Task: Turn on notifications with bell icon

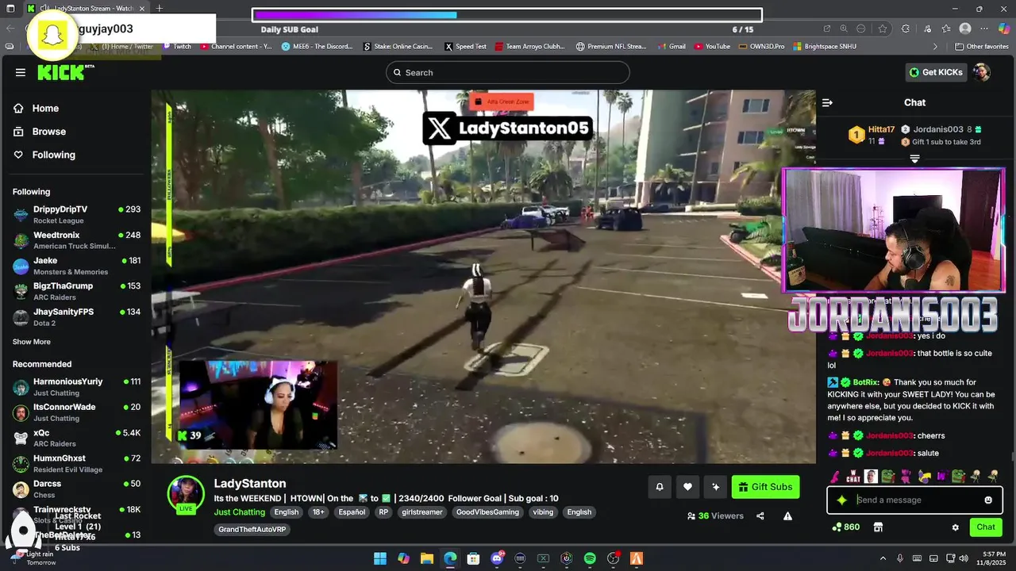Action: 659,487
